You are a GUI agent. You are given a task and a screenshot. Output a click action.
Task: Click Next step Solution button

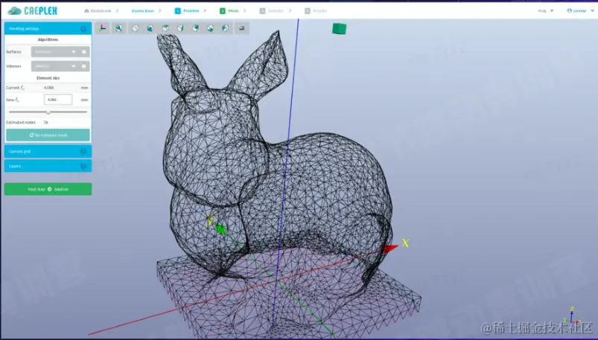(48, 190)
